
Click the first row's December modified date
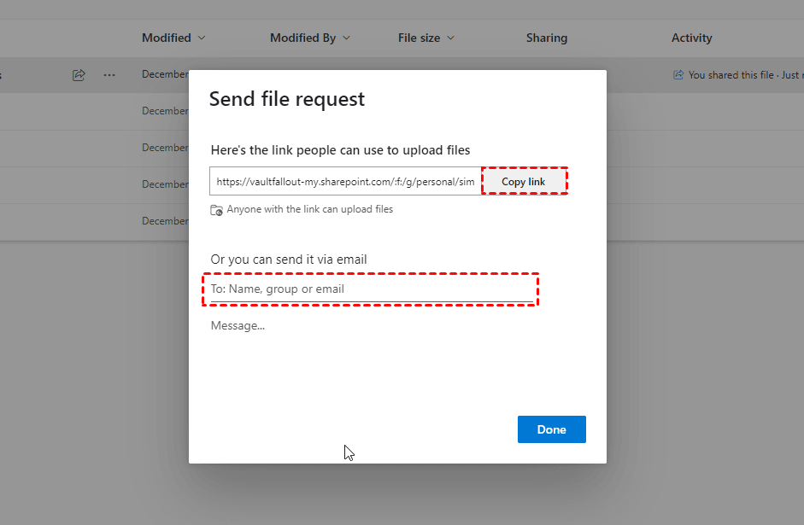click(x=165, y=74)
